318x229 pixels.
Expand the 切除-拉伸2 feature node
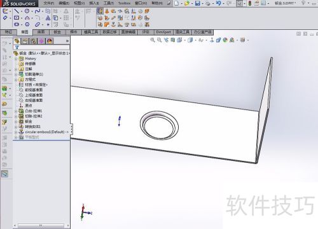pyautogui.click(x=16, y=116)
